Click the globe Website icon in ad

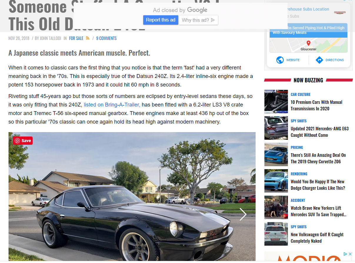(x=280, y=60)
